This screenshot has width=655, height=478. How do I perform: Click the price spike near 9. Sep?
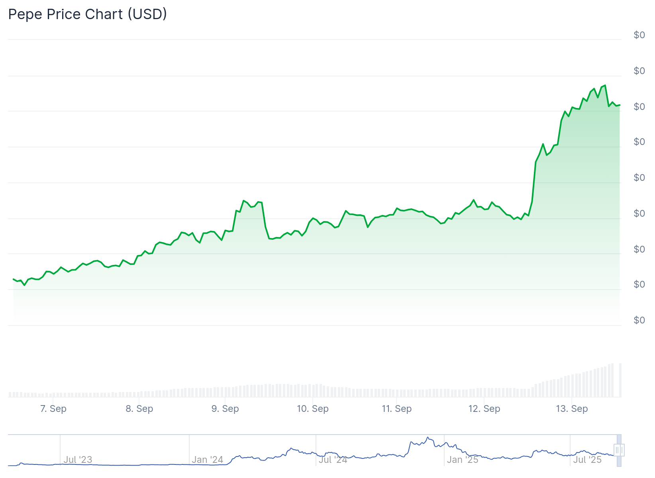click(244, 201)
